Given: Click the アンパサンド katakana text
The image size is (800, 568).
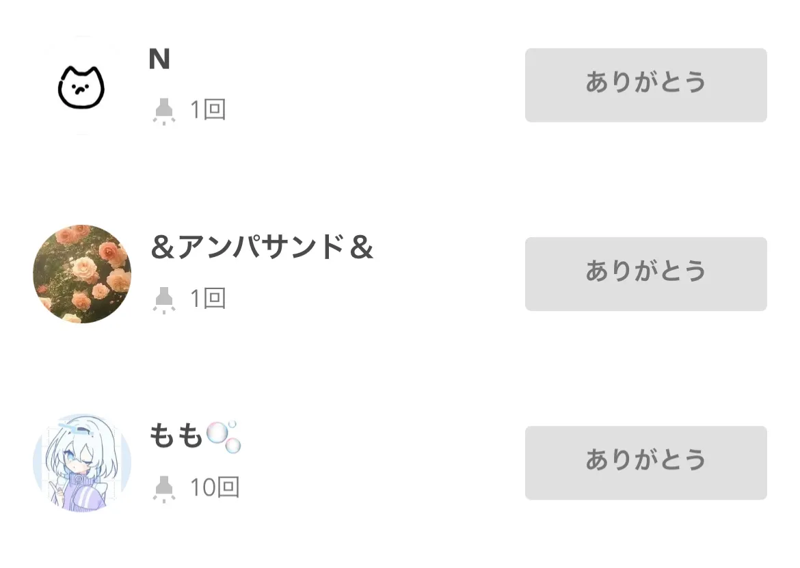Looking at the screenshot, I should [x=261, y=247].
